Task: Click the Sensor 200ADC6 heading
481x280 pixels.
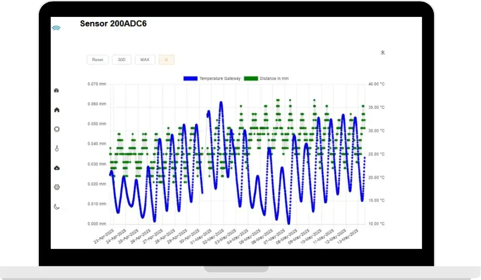Action: point(113,24)
